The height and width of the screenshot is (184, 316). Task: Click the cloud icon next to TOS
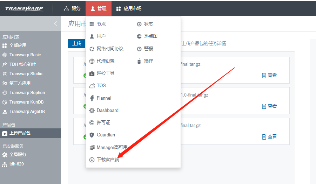pos(92,86)
